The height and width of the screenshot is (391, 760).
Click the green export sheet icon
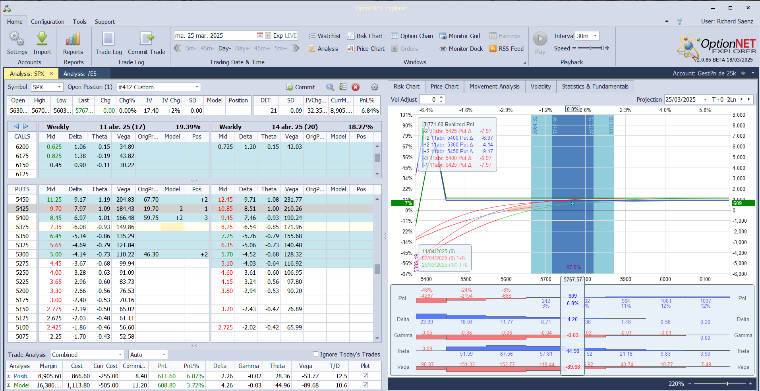342,87
